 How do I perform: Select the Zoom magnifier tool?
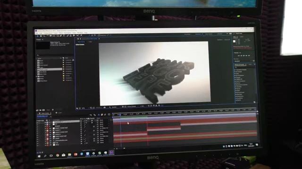tap(44, 36)
